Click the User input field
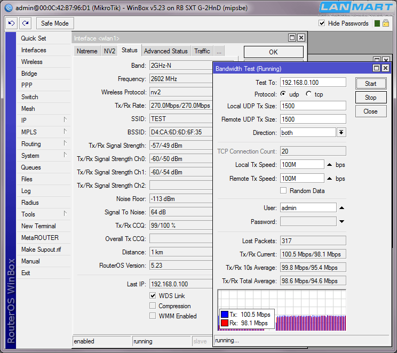This screenshot has width=397, height=353. pyautogui.click(x=308, y=208)
